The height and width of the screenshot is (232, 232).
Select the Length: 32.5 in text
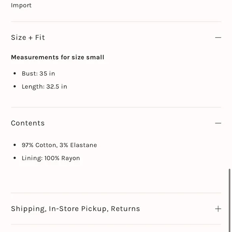pos(44,87)
